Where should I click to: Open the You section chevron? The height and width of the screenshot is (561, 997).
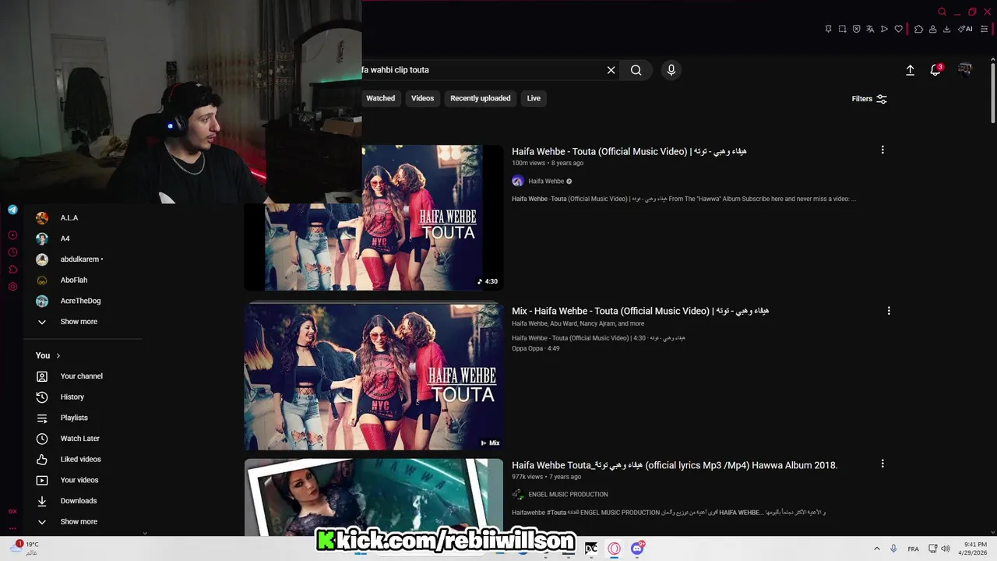[58, 356]
